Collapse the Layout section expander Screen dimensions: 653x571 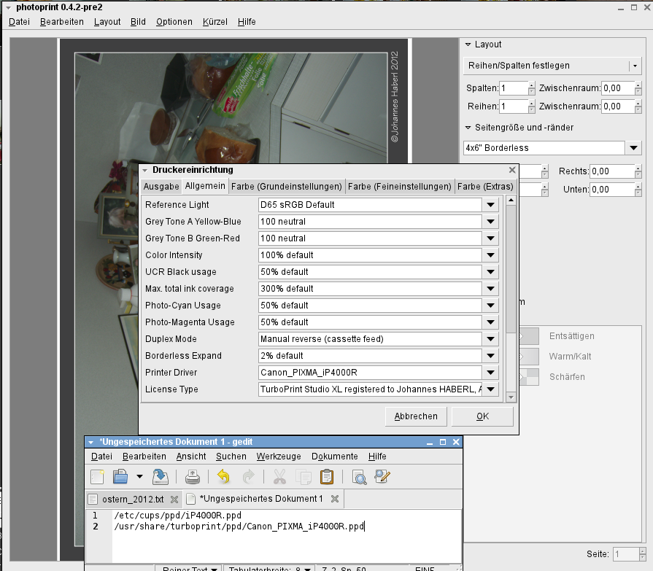coord(468,44)
